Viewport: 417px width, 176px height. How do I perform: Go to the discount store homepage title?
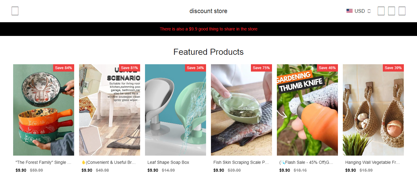tap(209, 11)
